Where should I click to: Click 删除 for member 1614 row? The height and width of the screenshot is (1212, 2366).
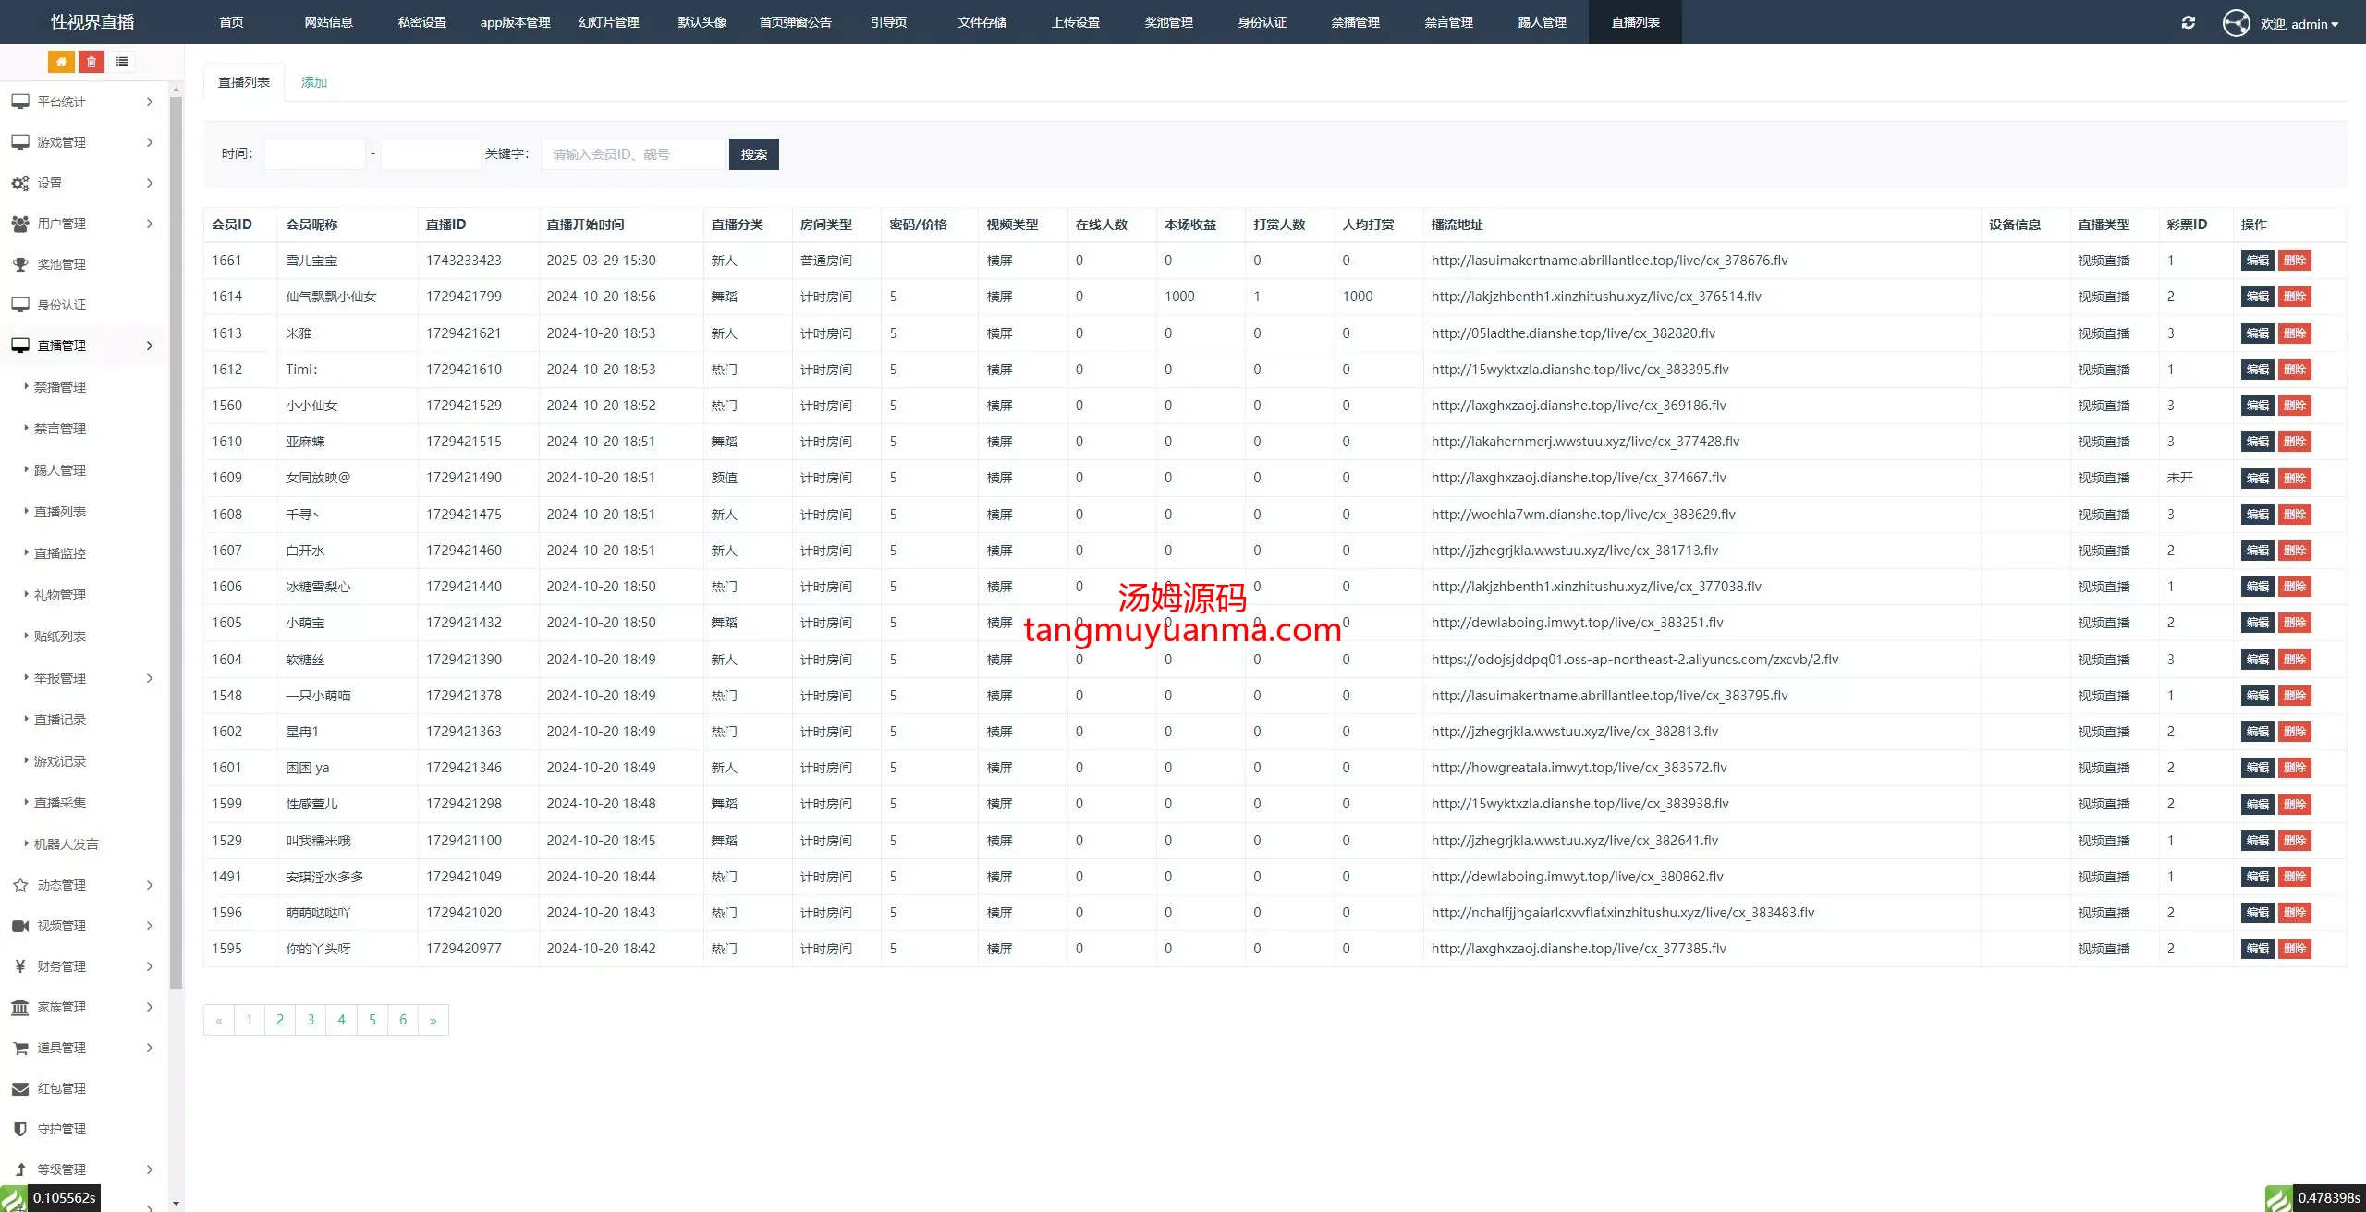pos(2294,297)
